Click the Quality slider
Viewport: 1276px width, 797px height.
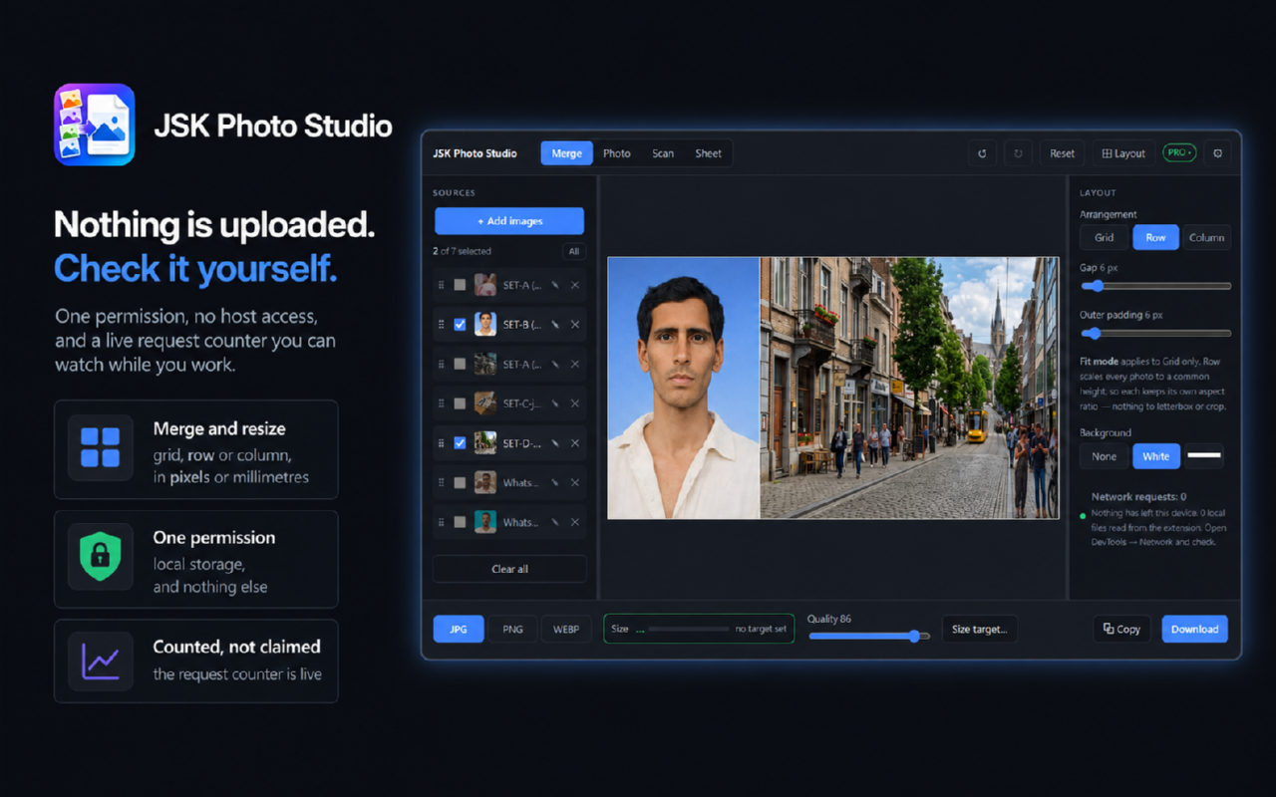(x=868, y=636)
